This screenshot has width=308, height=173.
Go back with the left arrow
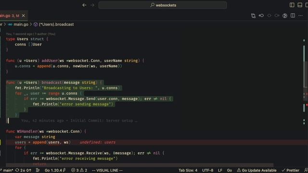(x=84, y=5)
